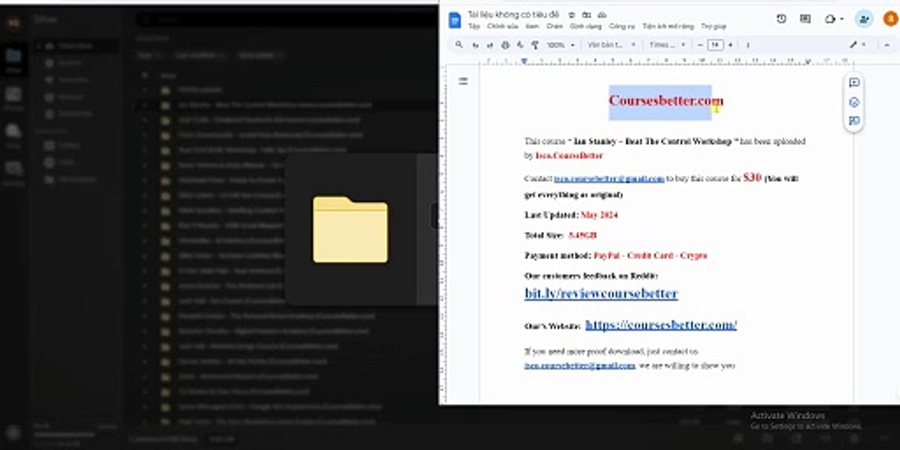
Task: Open the comments history icon
Action: point(805,19)
